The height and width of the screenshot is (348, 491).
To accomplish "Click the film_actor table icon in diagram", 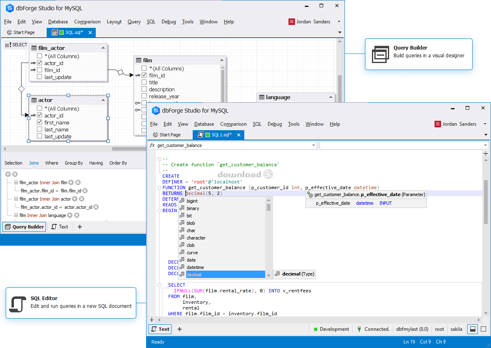I will [x=34, y=48].
